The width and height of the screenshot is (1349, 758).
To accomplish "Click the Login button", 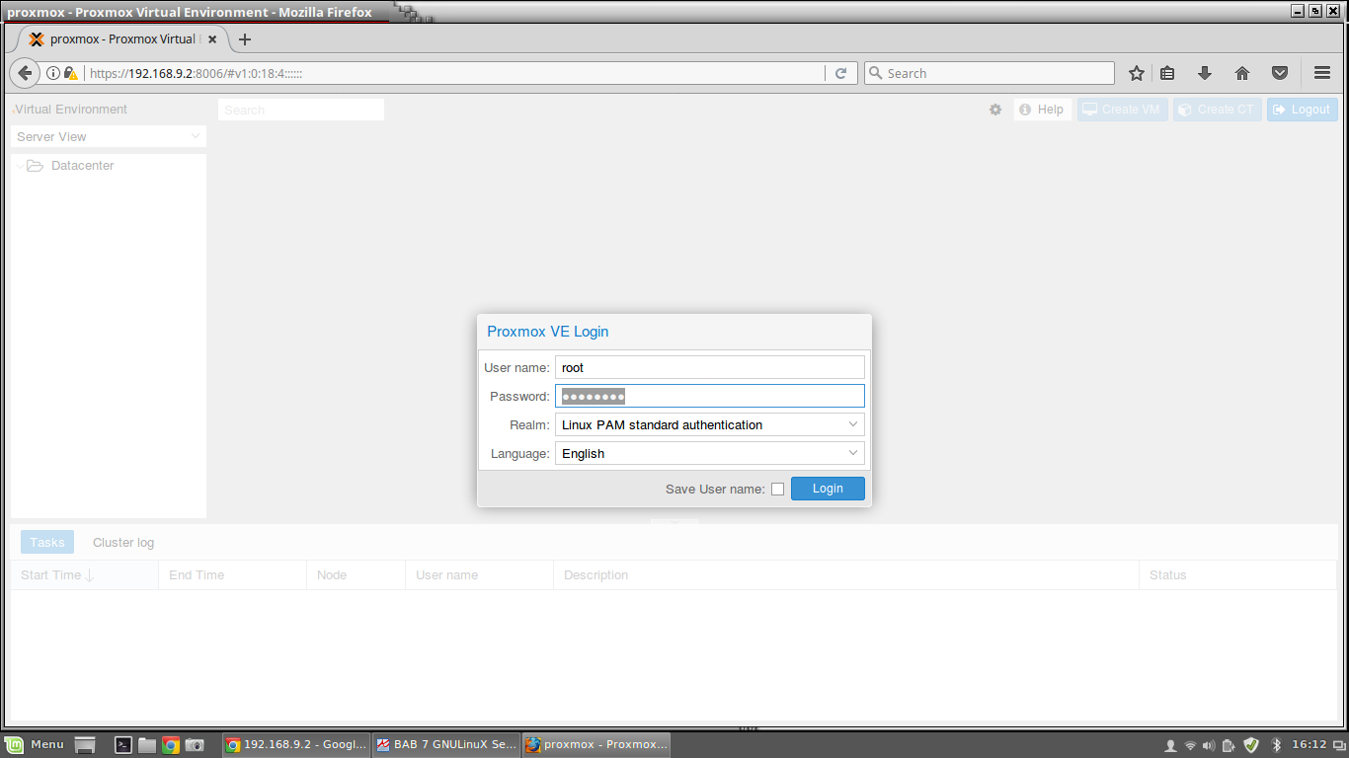I will 828,489.
